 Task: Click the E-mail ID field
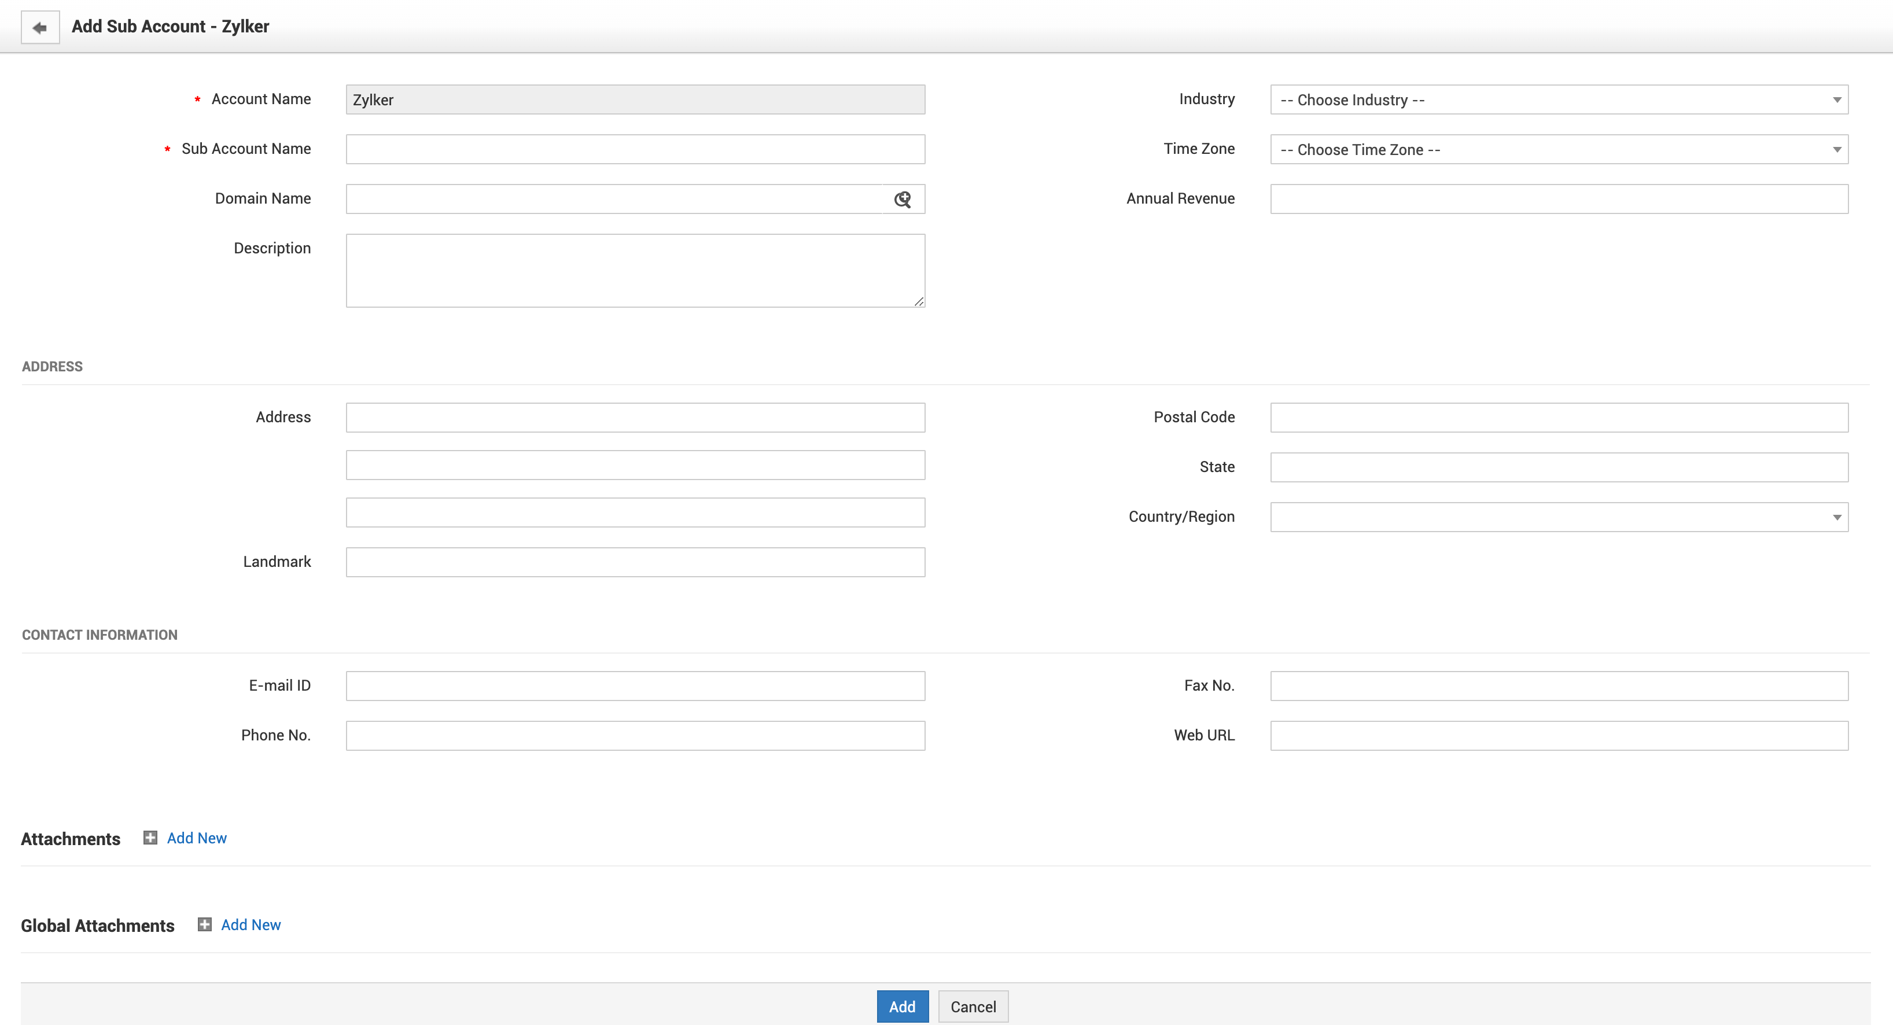click(635, 685)
